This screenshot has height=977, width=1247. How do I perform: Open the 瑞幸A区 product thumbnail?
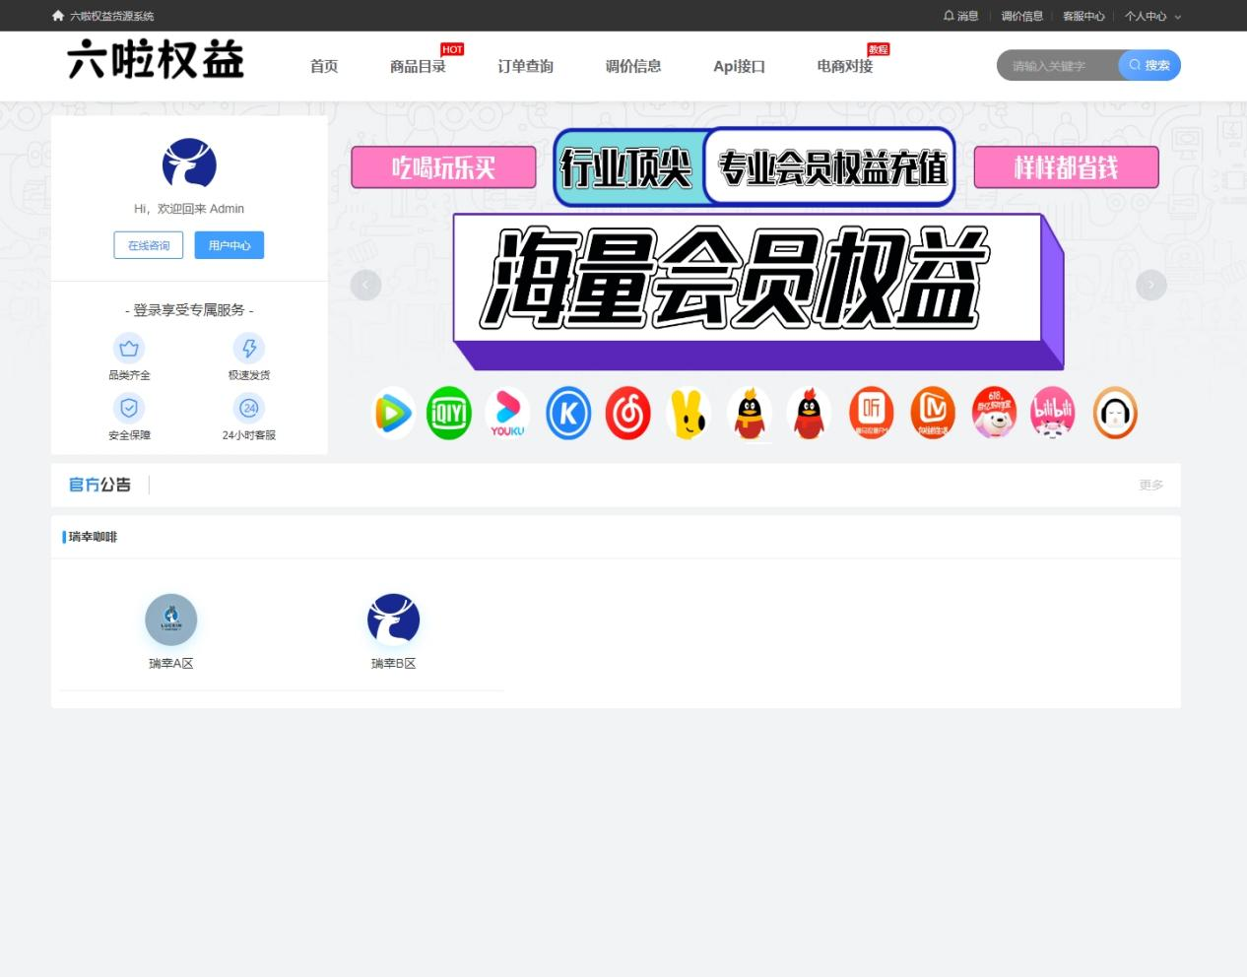(x=170, y=619)
